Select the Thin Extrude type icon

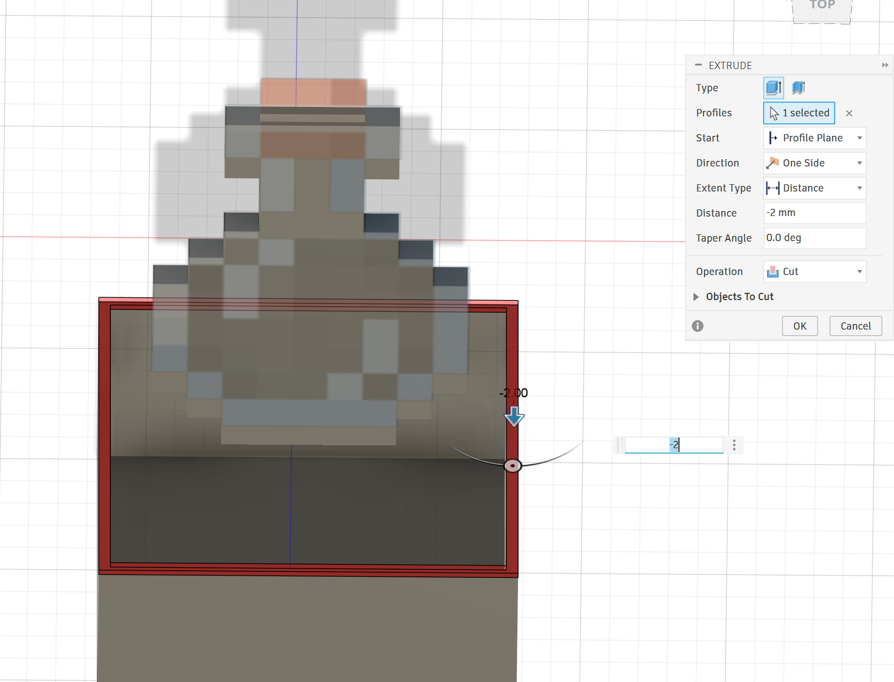[x=799, y=88]
